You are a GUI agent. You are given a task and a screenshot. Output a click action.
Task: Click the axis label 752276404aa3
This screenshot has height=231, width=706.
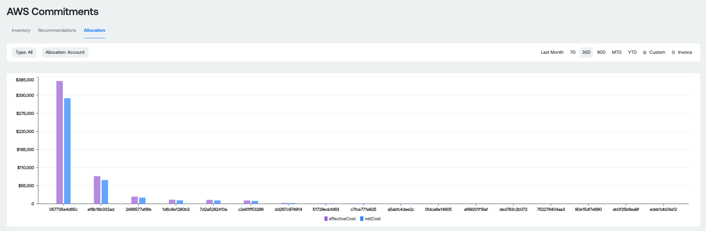coord(551,209)
